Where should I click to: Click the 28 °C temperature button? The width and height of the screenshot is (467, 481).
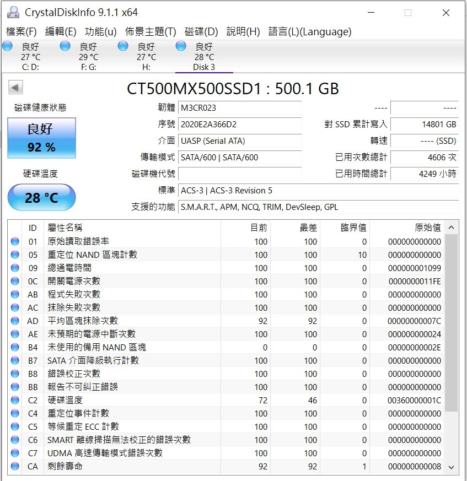pyautogui.click(x=41, y=197)
